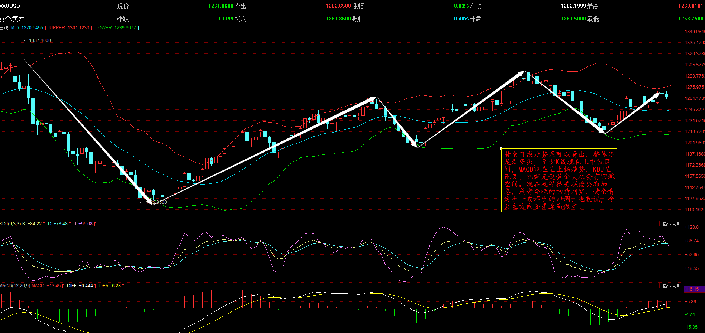
Task: Click the MACD(12,26,9) indicator label
Action: [x=15, y=286]
